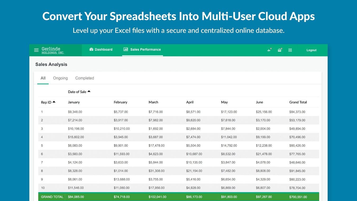
Task: Select January cell $4,124.00
Action: click(x=75, y=162)
